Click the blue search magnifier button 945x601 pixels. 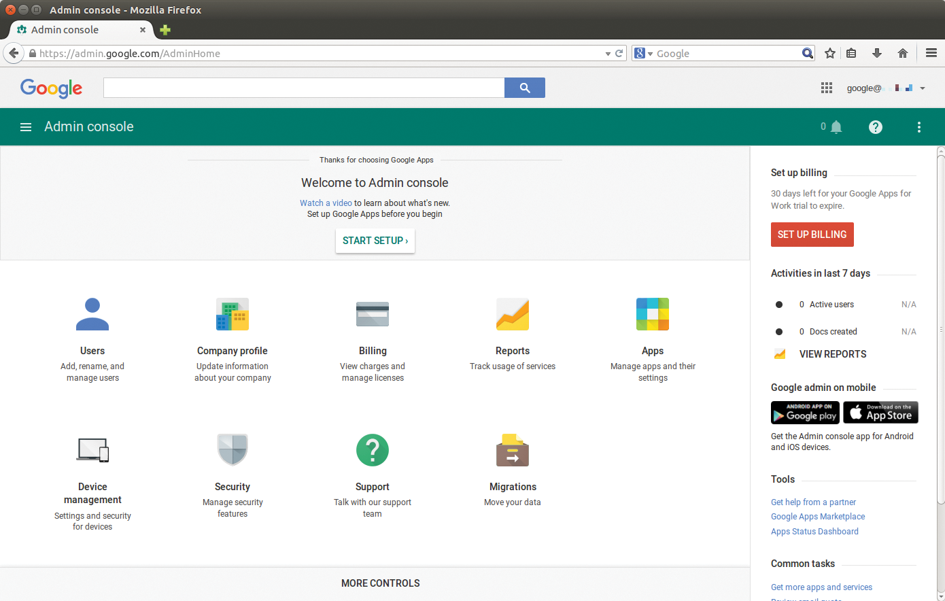click(525, 88)
